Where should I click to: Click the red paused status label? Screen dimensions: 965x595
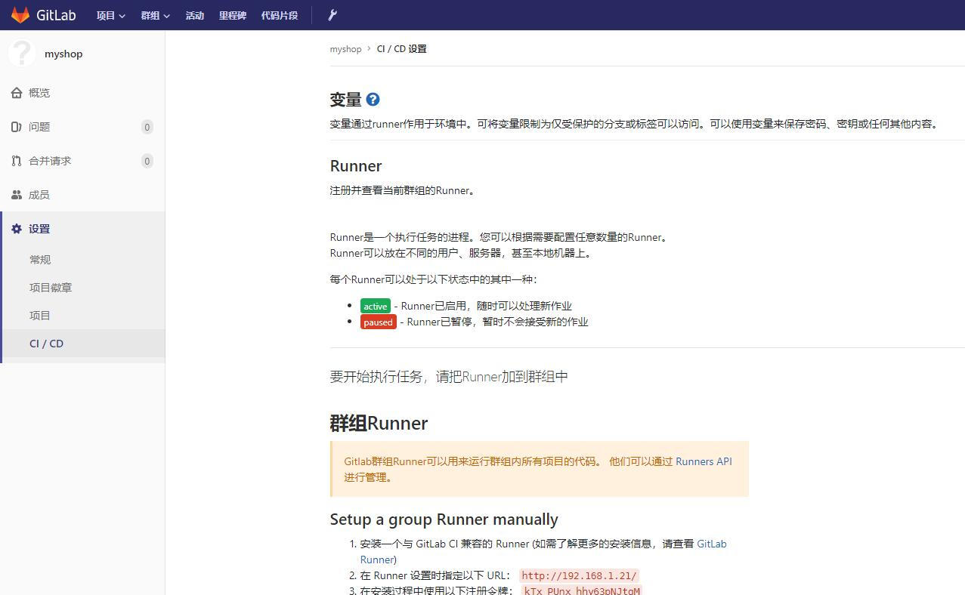379,322
